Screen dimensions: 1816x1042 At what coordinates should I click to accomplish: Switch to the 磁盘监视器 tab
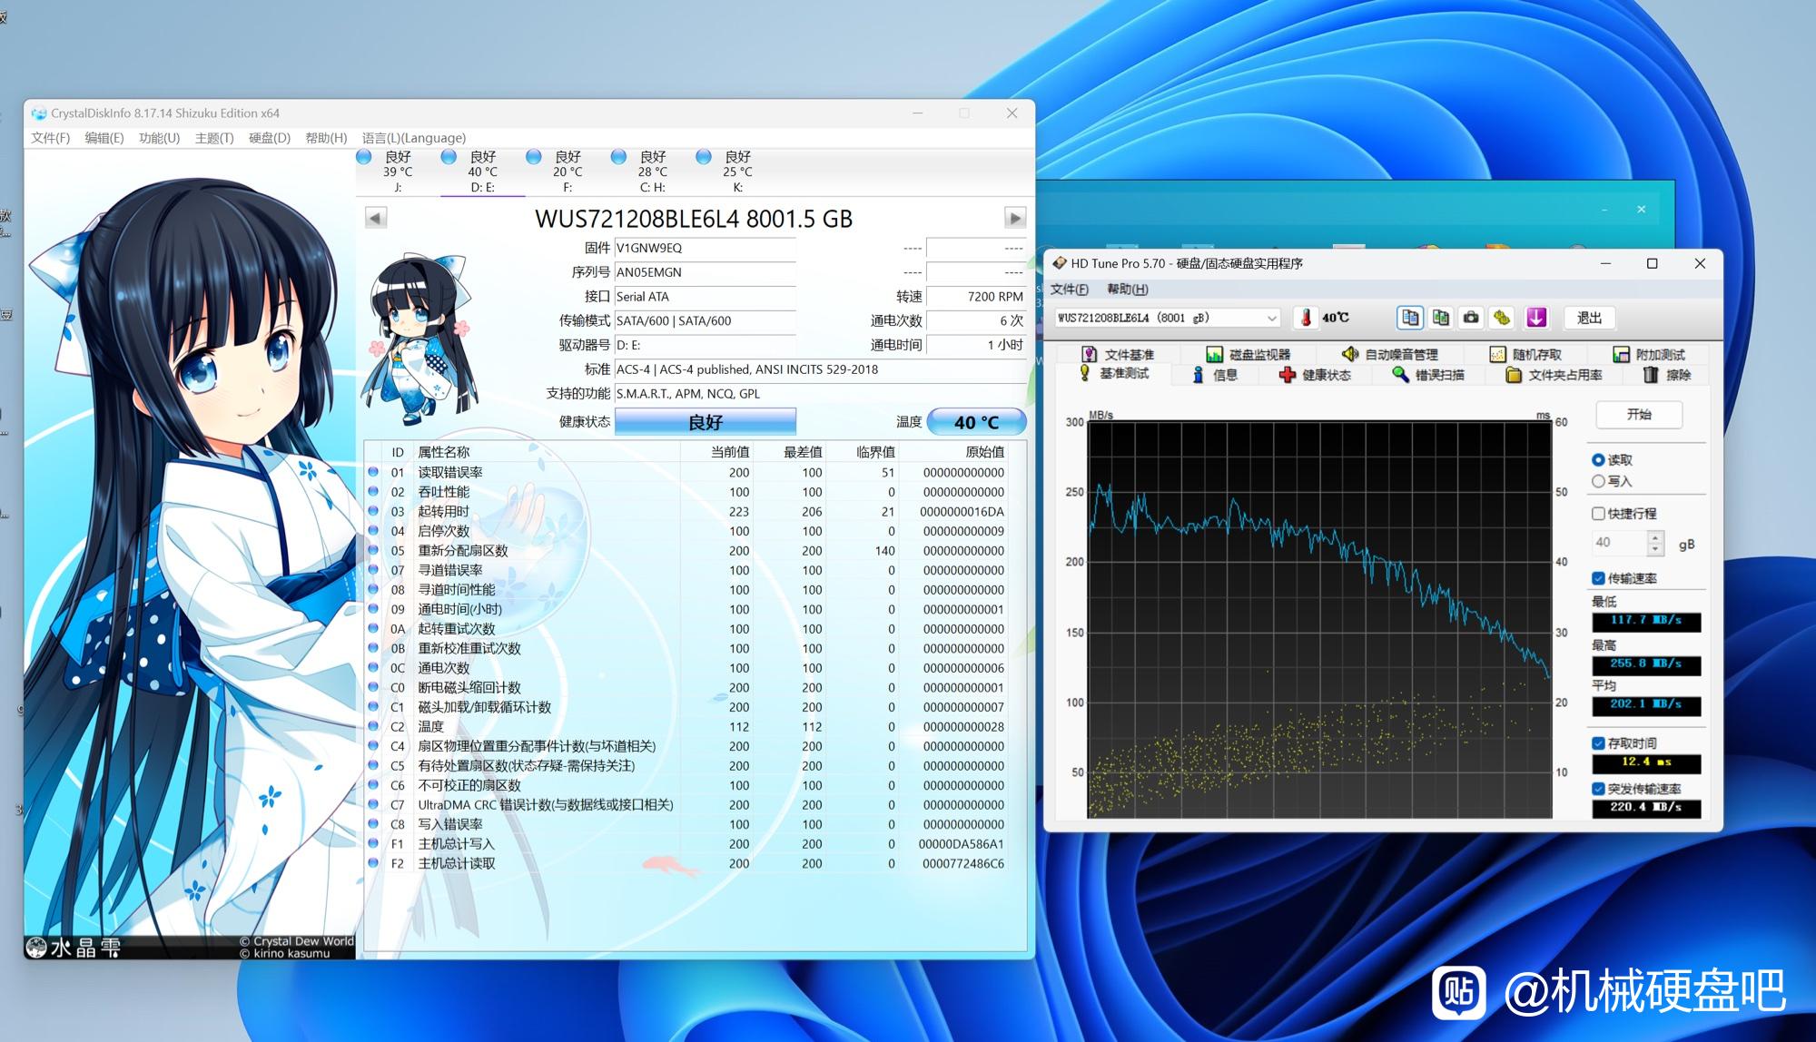(1248, 354)
